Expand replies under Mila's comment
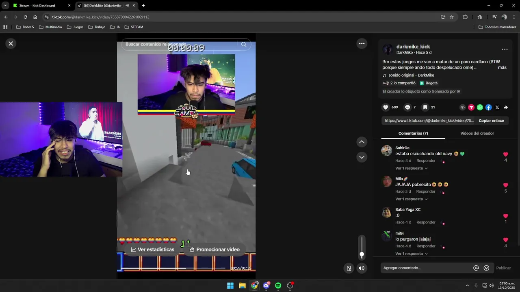The image size is (520, 292). (x=411, y=199)
